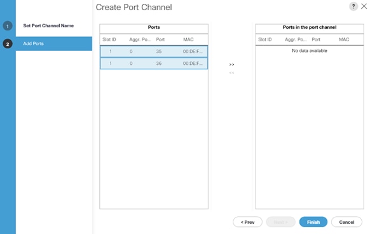Click Slot ID cell of port 35 row
Image resolution: width=370 pixels, height=234 pixels.
110,52
